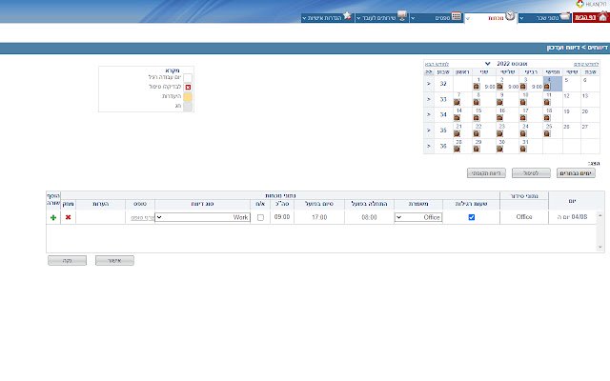Click the briefcase icon on August 30
610x381 pixels.
tap(499, 149)
